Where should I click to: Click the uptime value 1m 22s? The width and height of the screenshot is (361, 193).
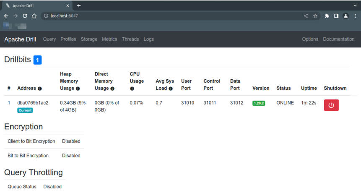click(309, 103)
